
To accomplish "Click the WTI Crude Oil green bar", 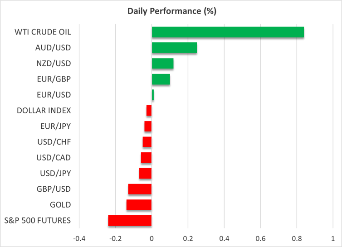I will (228, 32).
